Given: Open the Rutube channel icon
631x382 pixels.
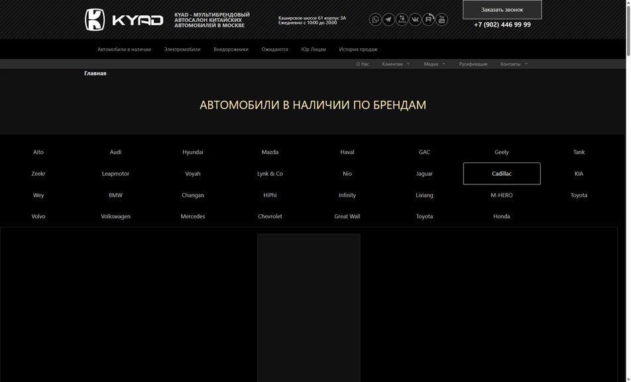Looking at the screenshot, I should point(428,19).
